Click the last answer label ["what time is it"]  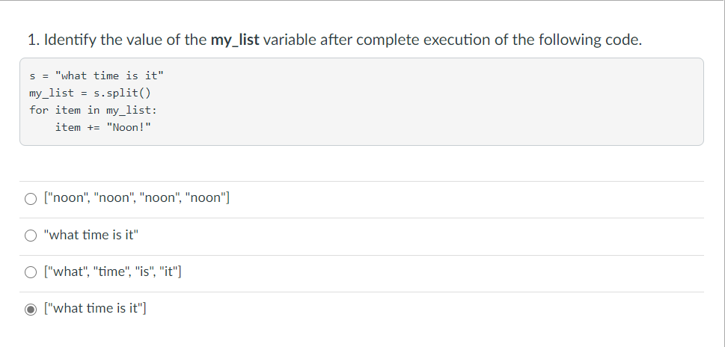(x=95, y=308)
